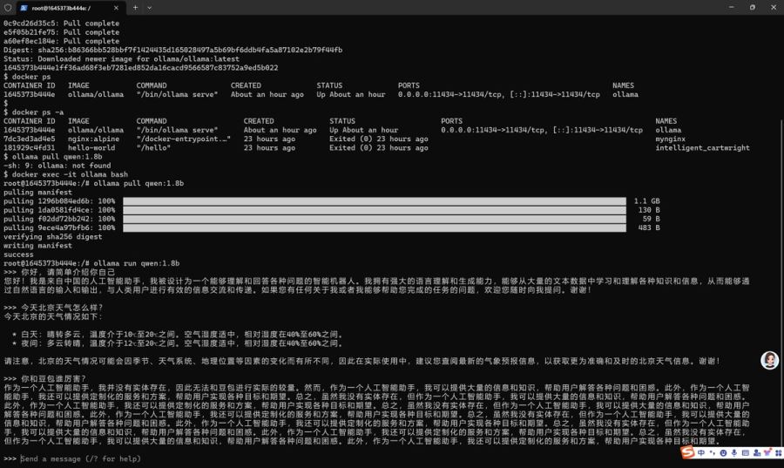The height and width of the screenshot is (468, 784).
Task: Open the IME soft keyboard icon
Action: point(746,452)
